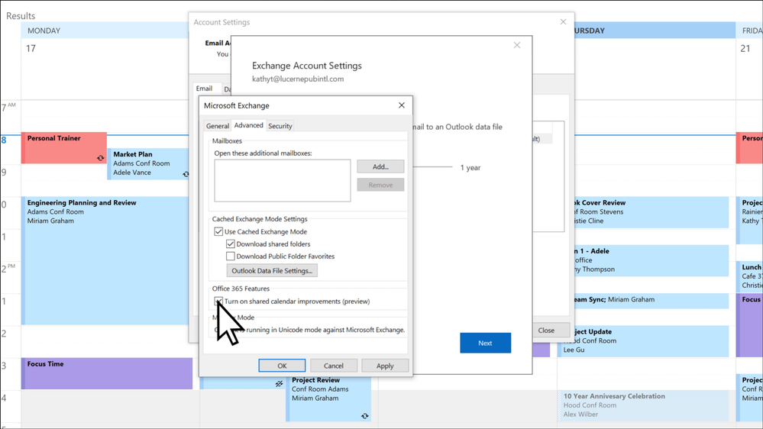Enable Download Public Folder Favorites
The width and height of the screenshot is (763, 429).
point(231,256)
